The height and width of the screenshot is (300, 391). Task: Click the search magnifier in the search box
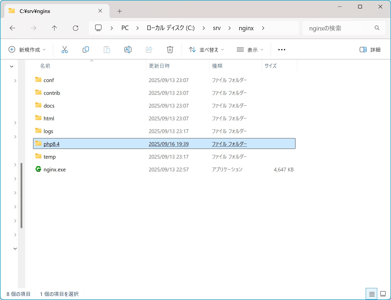377,28
